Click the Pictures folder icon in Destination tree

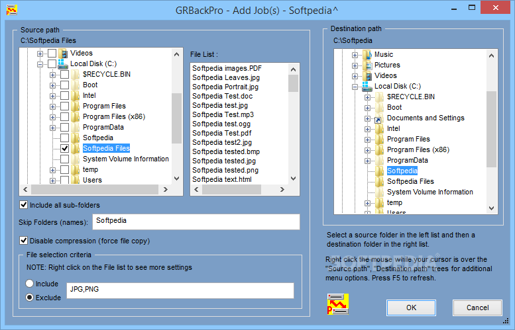[367, 65]
